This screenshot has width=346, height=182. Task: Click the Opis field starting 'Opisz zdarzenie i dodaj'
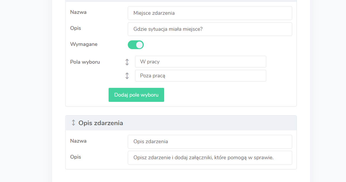pos(210,158)
